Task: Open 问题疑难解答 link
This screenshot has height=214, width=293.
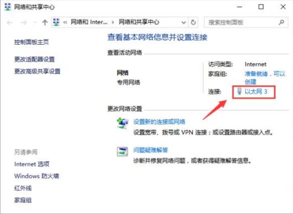Action: pos(151,150)
